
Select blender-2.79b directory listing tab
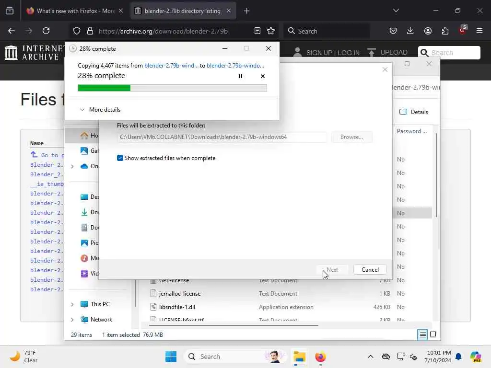183,11
